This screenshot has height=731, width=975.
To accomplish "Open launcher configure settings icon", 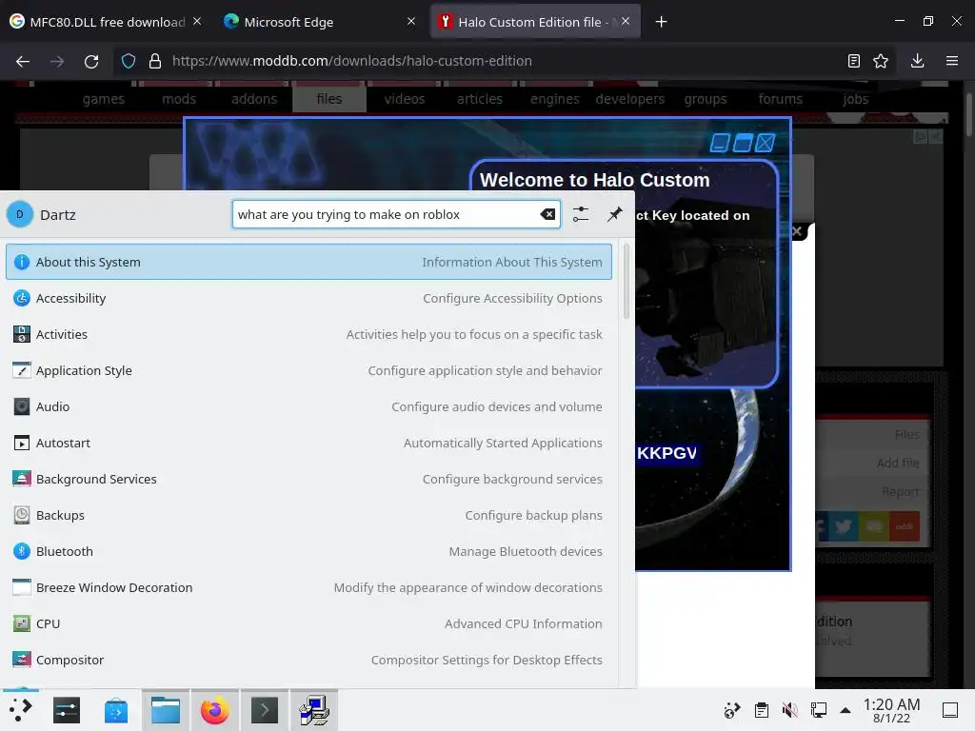I will (x=580, y=214).
